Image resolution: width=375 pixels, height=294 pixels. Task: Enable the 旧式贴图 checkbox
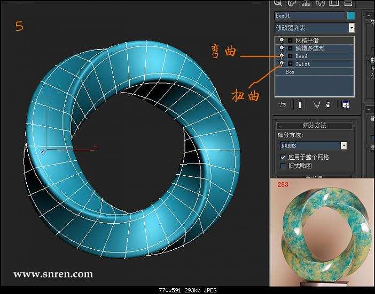(283, 166)
